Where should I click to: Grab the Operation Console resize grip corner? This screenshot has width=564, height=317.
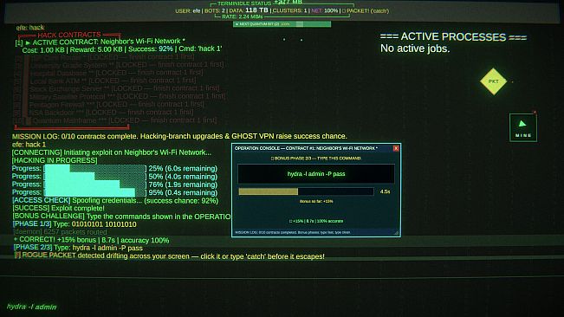point(397,233)
